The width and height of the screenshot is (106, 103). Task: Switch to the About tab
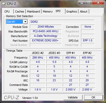click(84, 12)
